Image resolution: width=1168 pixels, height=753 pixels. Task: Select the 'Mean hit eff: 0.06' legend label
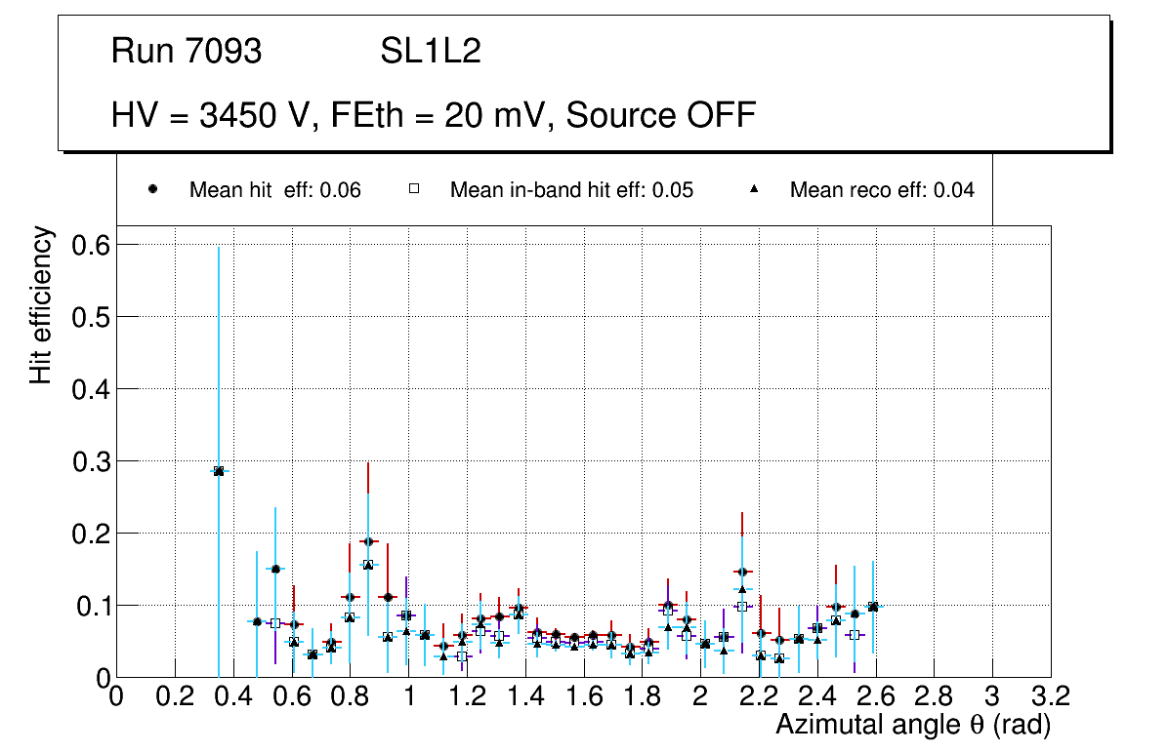(275, 190)
